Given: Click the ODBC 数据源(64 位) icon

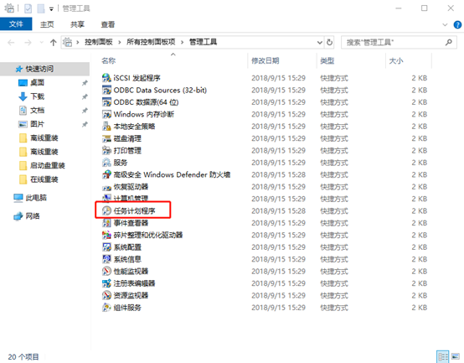Looking at the screenshot, I should [106, 102].
